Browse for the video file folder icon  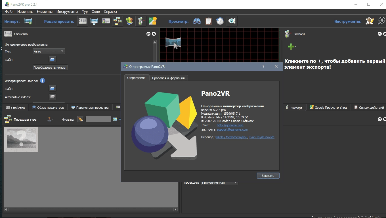(x=52, y=88)
